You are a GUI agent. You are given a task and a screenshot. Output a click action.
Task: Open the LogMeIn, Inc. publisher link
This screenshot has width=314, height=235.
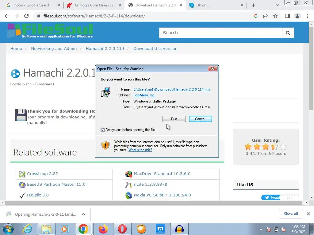(x=144, y=95)
